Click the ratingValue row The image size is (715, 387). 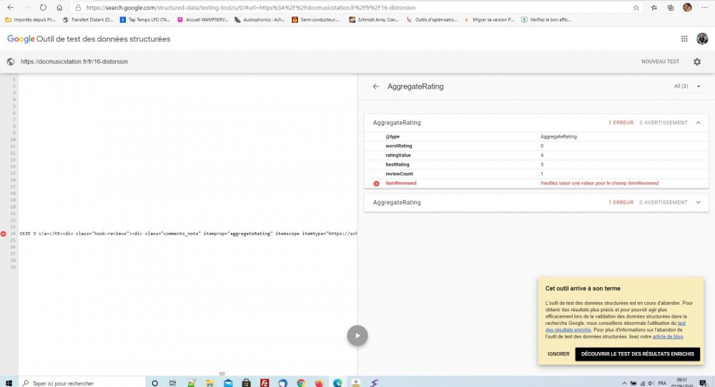point(536,155)
